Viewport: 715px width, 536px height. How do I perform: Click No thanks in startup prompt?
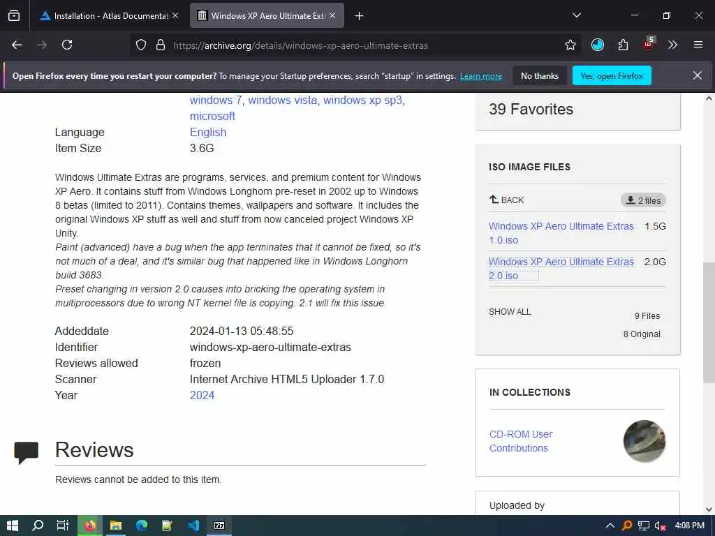[x=540, y=75]
